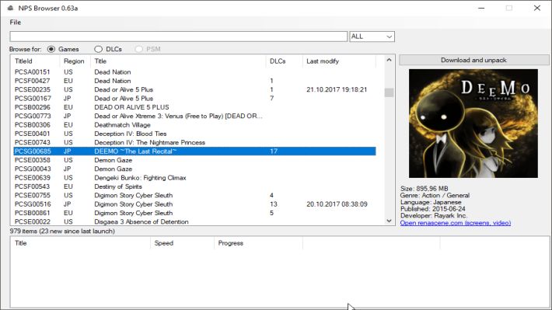
Task: Select Dead or Alive Xtreme 3: Venus row
Action: pyautogui.click(x=194, y=116)
